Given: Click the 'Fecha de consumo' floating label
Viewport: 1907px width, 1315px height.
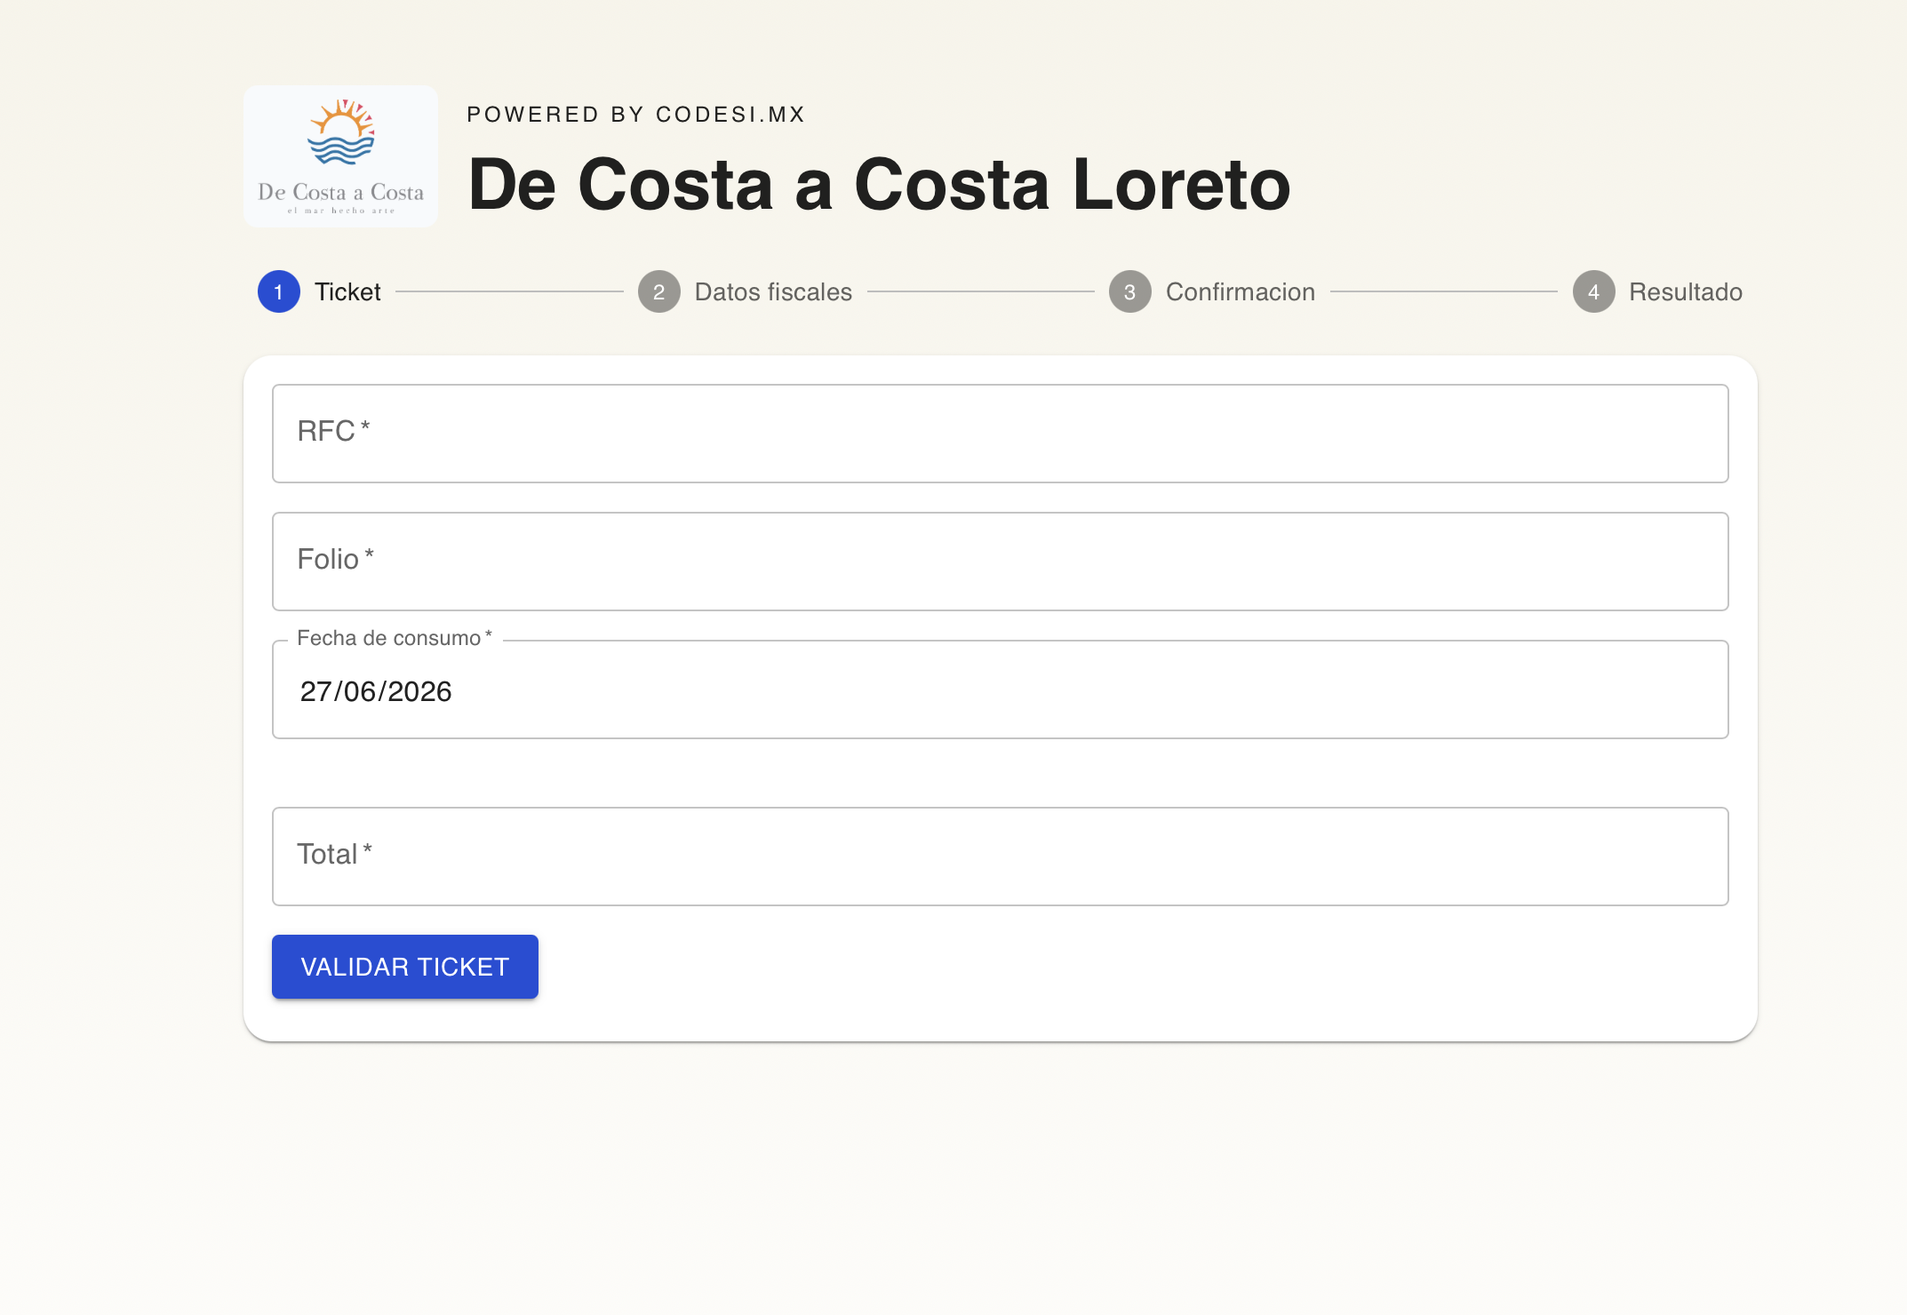Looking at the screenshot, I should (x=395, y=638).
